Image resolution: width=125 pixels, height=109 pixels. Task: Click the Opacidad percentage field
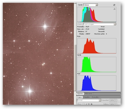click(x=112, y=100)
